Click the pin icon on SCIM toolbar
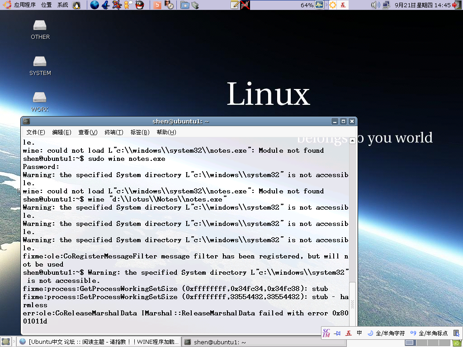This screenshot has height=347, width=463. pyautogui.click(x=337, y=333)
